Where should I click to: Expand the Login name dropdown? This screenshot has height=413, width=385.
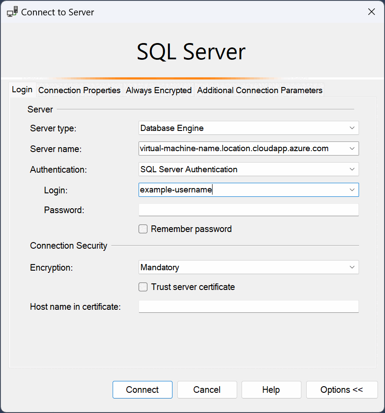pos(352,190)
